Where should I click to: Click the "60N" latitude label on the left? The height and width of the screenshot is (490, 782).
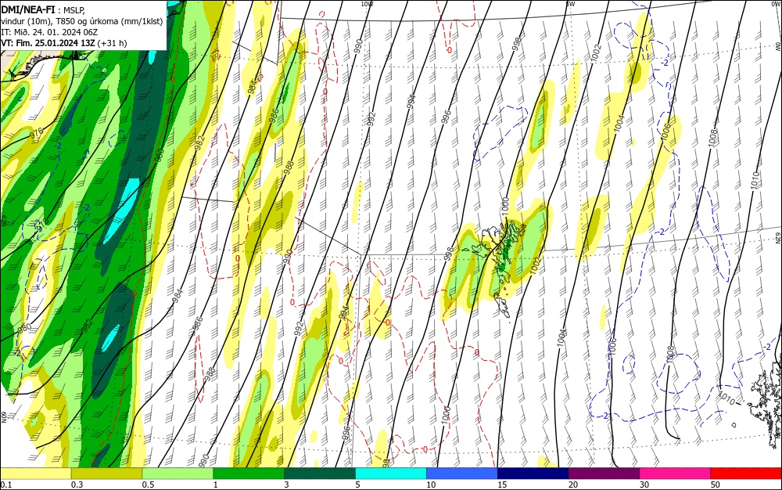4,416
